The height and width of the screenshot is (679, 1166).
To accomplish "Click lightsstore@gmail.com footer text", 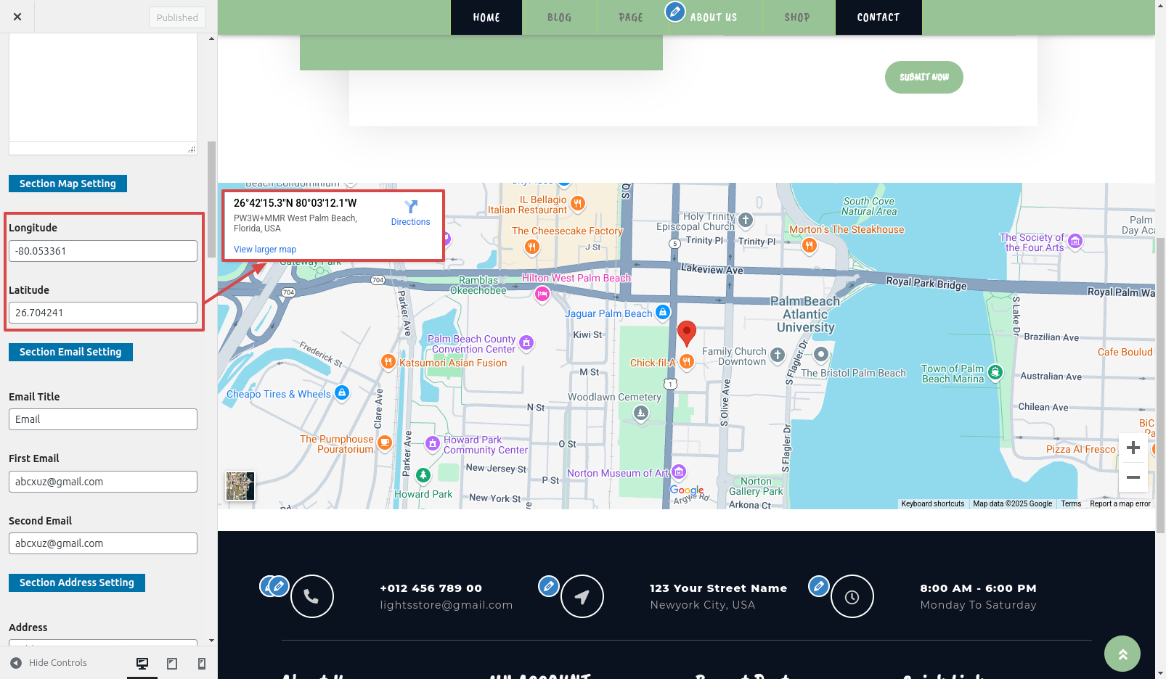I will (x=447, y=605).
